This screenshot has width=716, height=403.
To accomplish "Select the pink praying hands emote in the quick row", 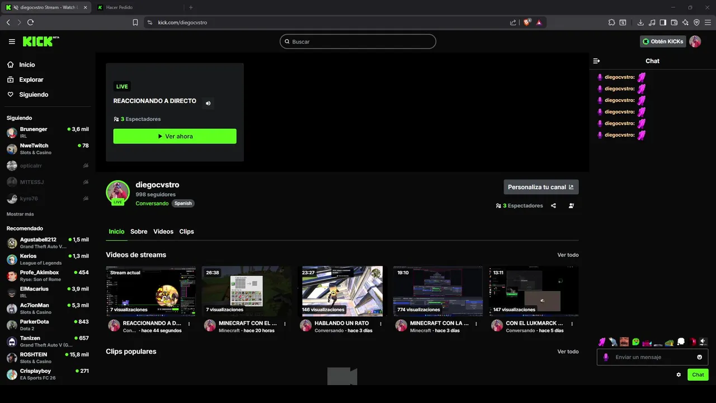I will coord(602,342).
